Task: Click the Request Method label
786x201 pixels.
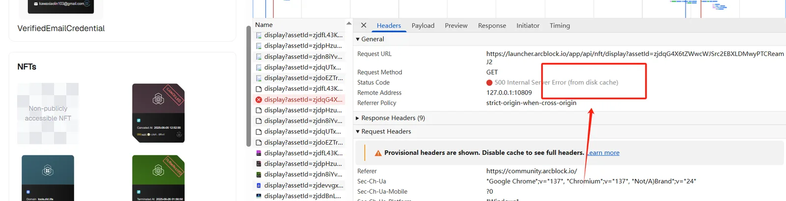Action: [x=379, y=72]
